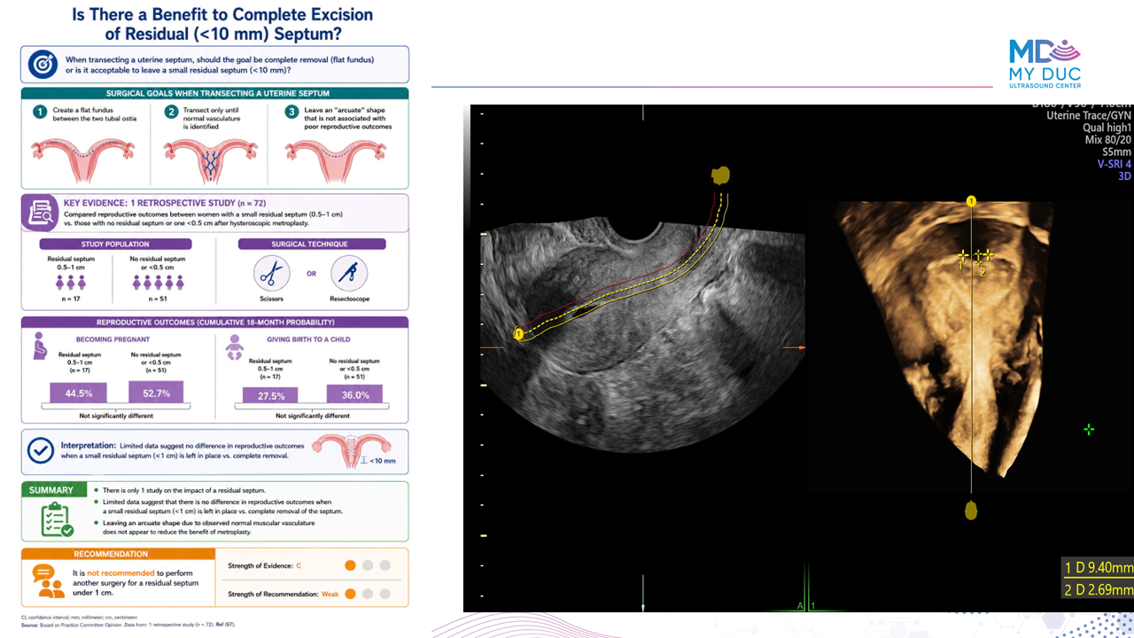Click the 'REPRODUCTIVE OUTCOMES' header bar
The width and height of the screenshot is (1134, 638).
[x=214, y=322]
